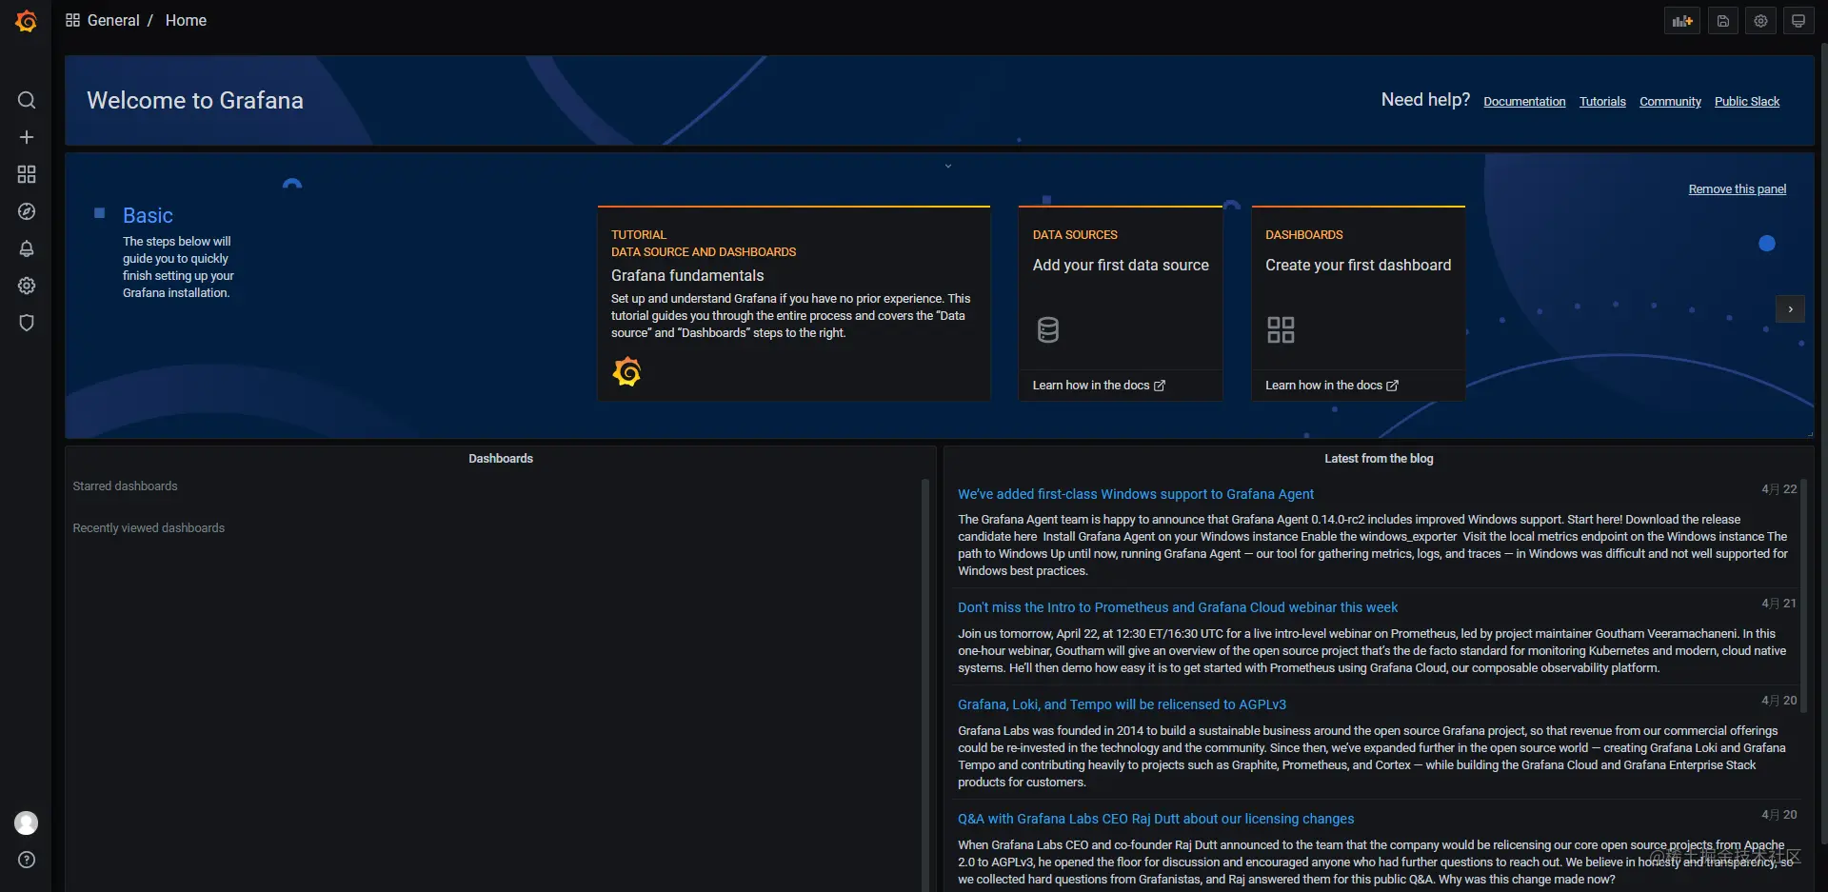Click the database icon in Data Sources card
The height and width of the screenshot is (892, 1828).
click(1048, 329)
